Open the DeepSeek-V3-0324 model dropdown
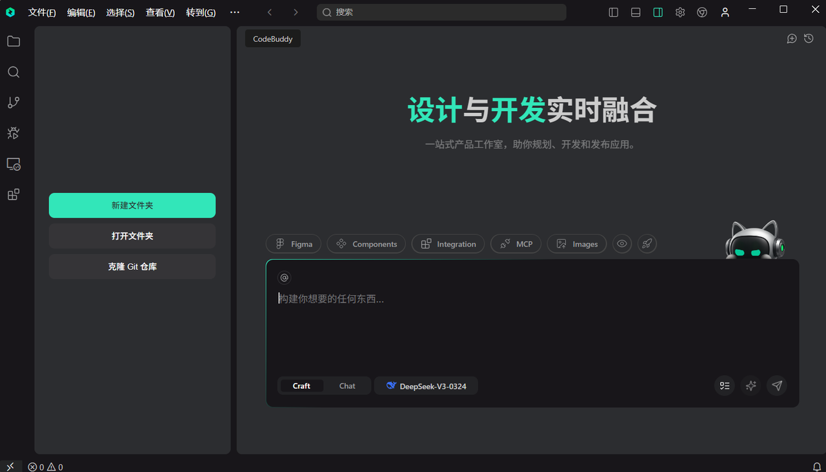Viewport: 826px width, 472px height. click(x=426, y=385)
